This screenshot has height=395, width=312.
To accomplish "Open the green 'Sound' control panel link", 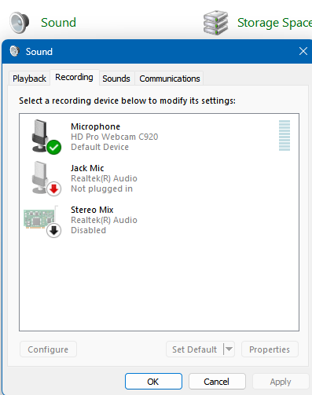I will pos(58,23).
